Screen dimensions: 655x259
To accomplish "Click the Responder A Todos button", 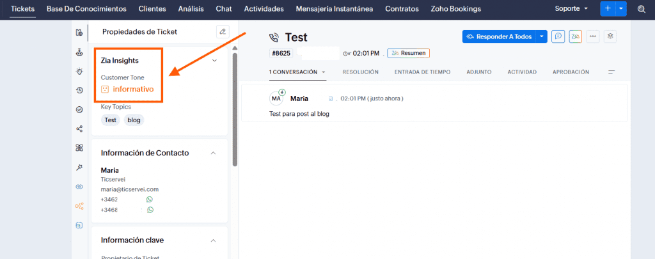I will pyautogui.click(x=499, y=36).
